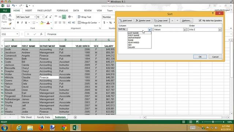The image size is (234, 132).
Task: Cut selection with the scissors icon
Action: (x=10, y=15)
